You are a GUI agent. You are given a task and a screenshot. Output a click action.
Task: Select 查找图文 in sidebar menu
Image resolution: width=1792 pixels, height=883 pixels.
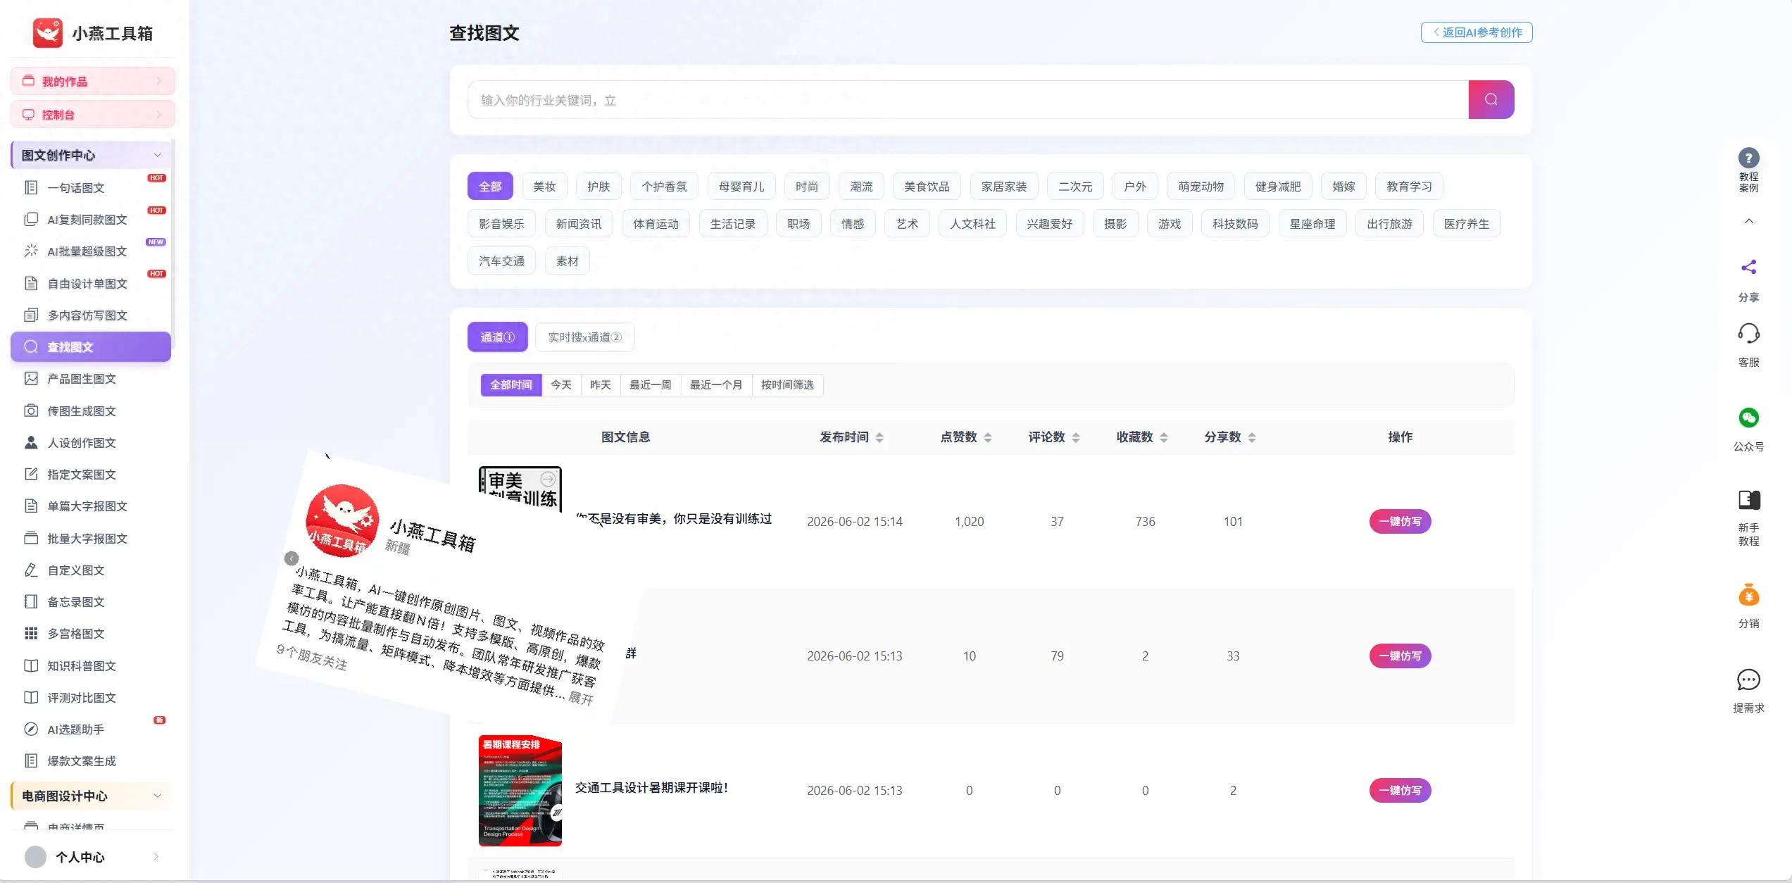point(91,346)
